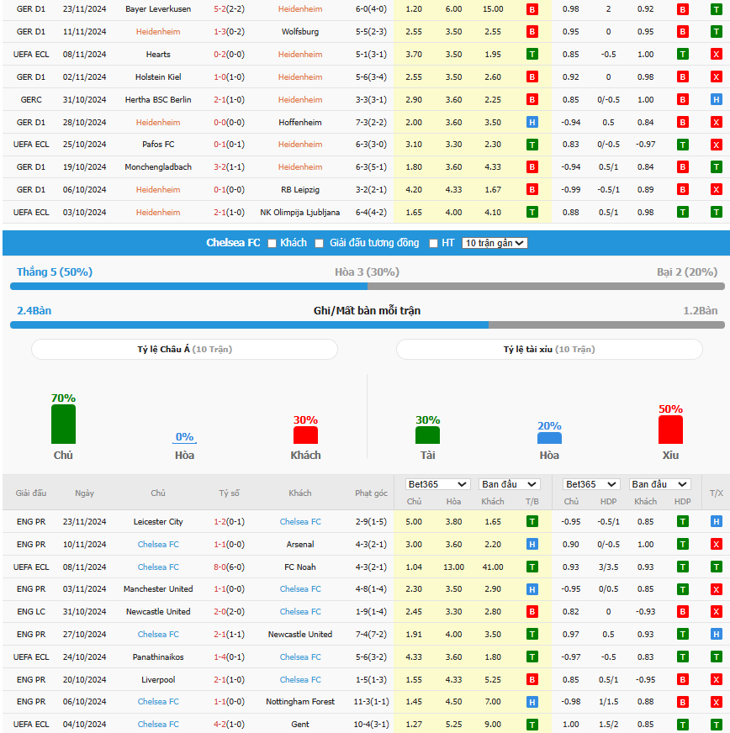Open the Bet365 dropdown above the Chủ/Hòa/Khách odds

pos(436,484)
